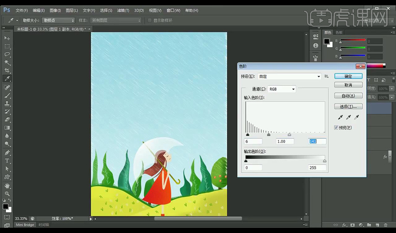The image size is (396, 233).
Task: Click the 自动(A) auto button
Action: coord(348,96)
